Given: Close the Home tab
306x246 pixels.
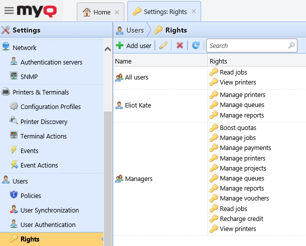Looking at the screenshot, I should coord(117,11).
